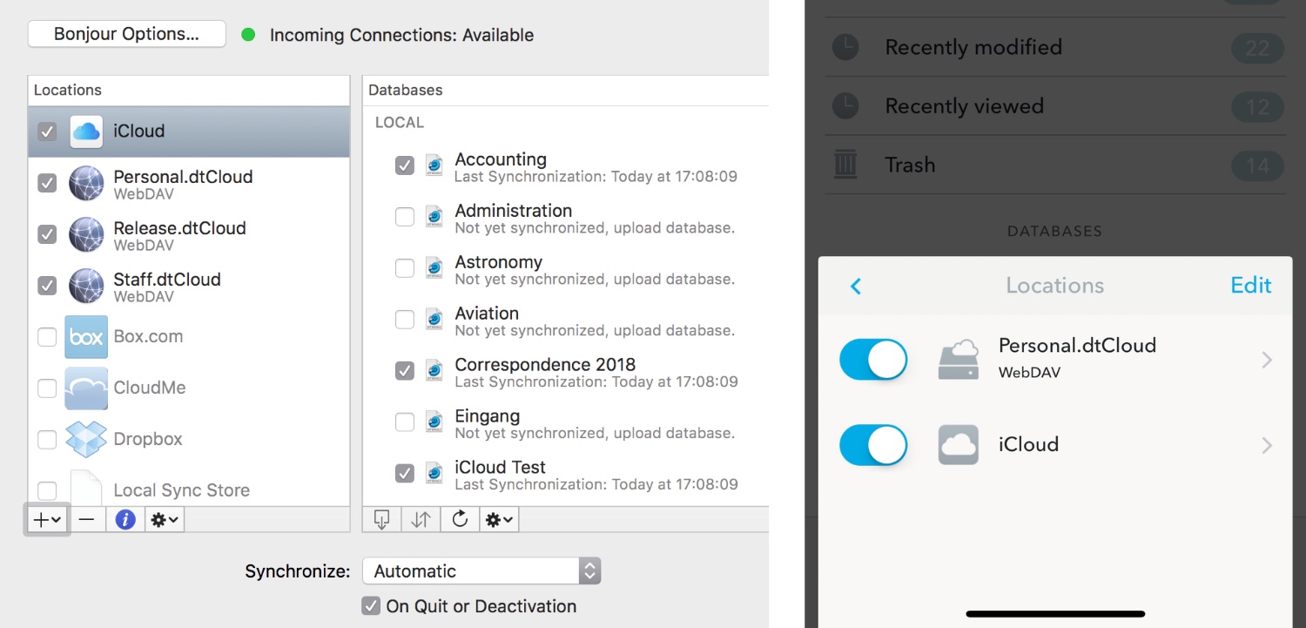Click the download arrow icon under Databases

(x=381, y=520)
